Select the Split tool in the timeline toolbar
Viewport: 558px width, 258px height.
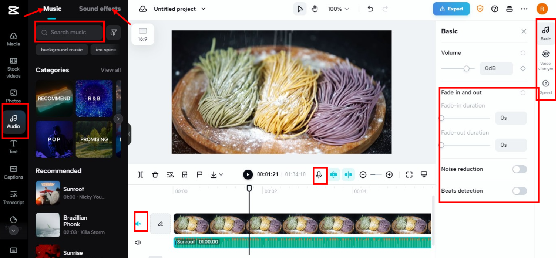pyautogui.click(x=140, y=174)
